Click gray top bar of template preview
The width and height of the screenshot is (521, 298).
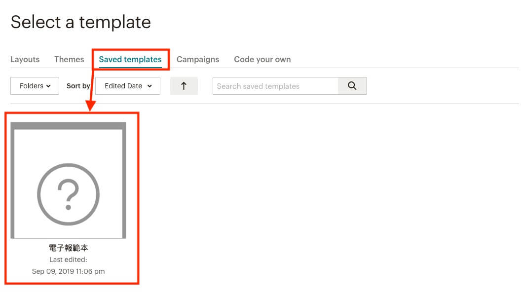tap(69, 126)
